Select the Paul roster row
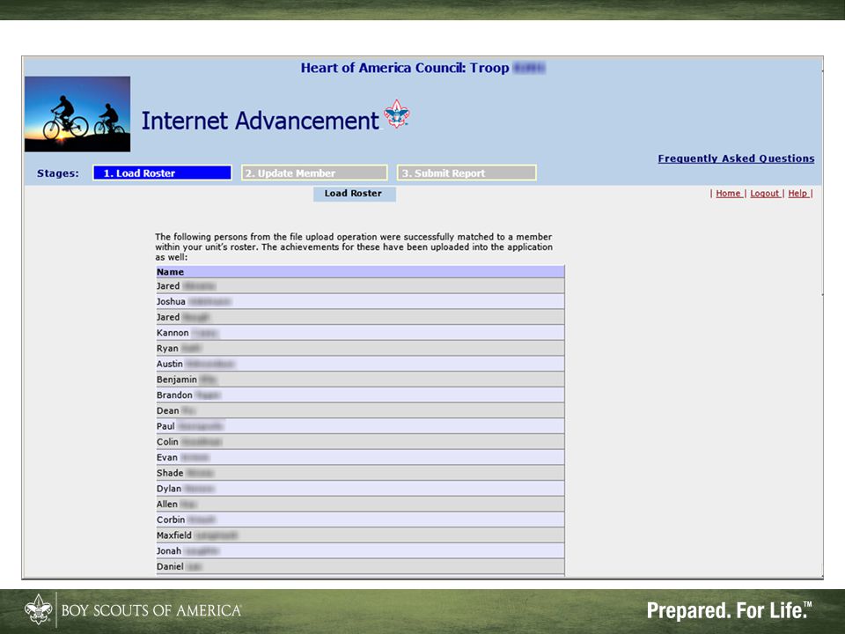The image size is (845, 634). click(360, 426)
